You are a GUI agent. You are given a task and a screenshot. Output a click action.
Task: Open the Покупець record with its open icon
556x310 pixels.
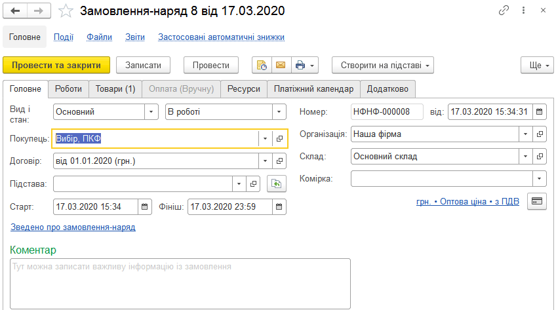[279, 138]
